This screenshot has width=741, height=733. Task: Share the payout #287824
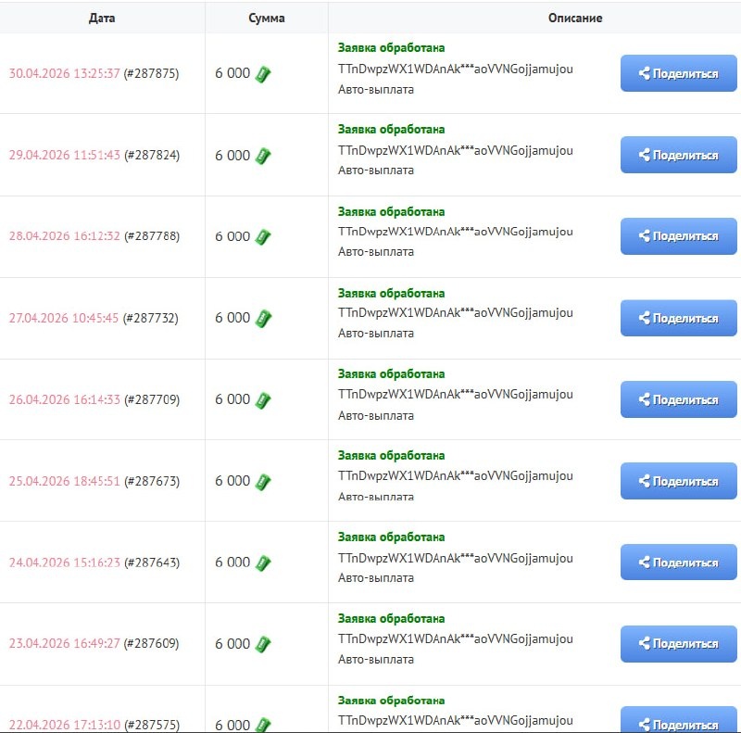tap(679, 155)
